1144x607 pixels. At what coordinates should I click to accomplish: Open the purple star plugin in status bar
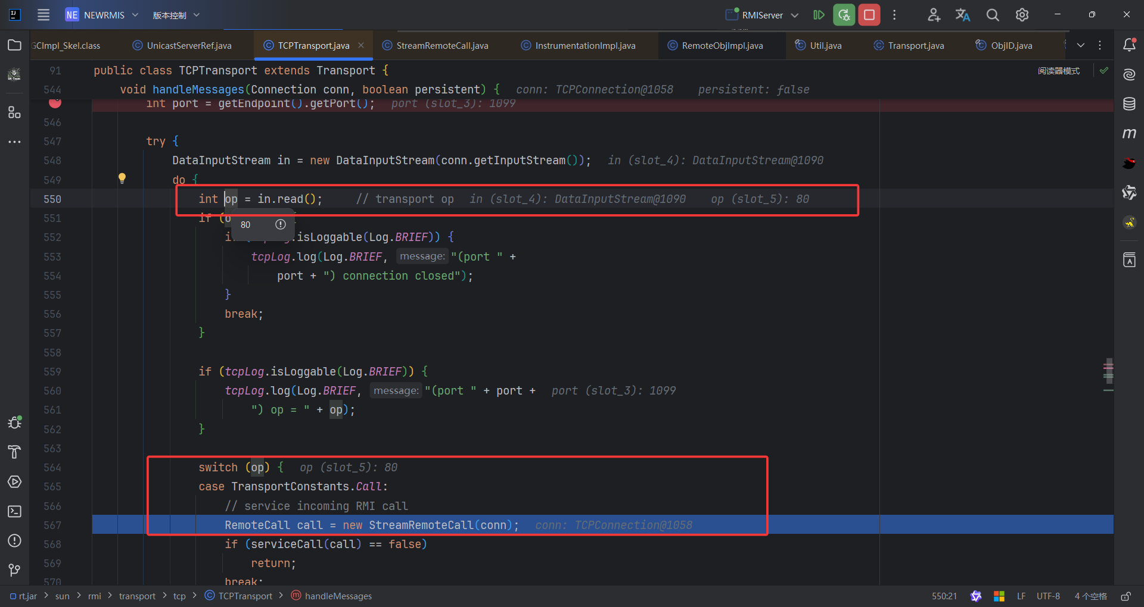976,596
